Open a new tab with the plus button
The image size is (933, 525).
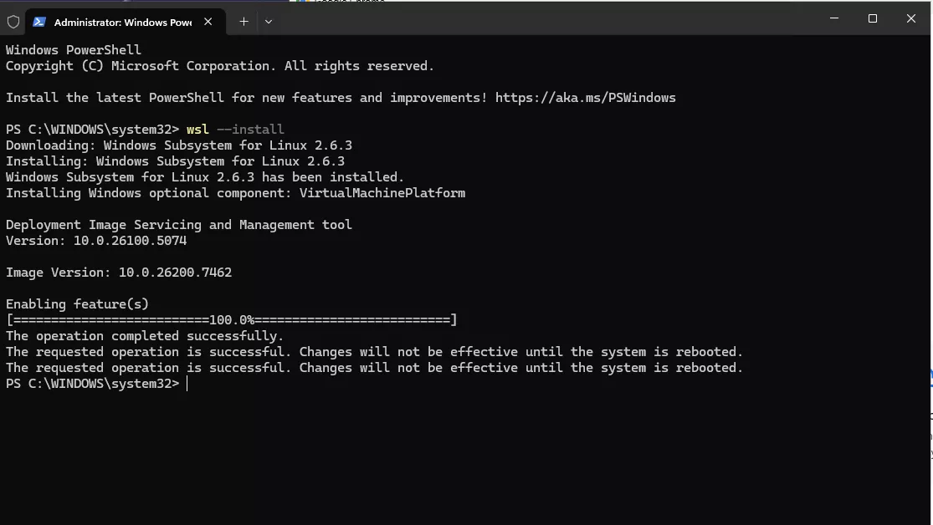[244, 22]
